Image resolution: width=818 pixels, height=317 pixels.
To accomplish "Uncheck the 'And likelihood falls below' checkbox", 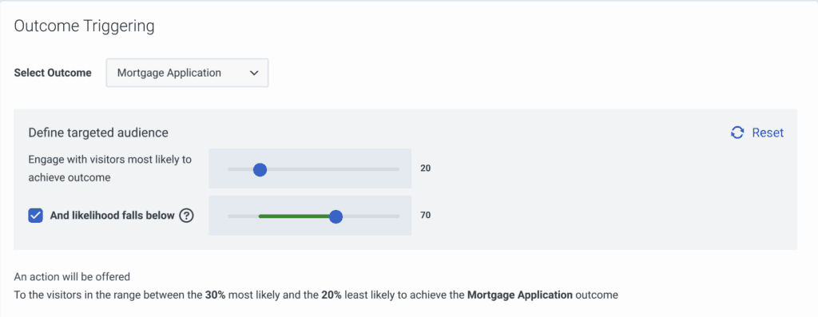I will [35, 216].
